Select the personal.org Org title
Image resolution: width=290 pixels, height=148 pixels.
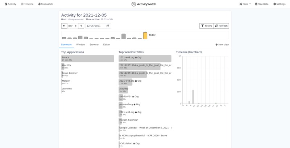coord(145,106)
